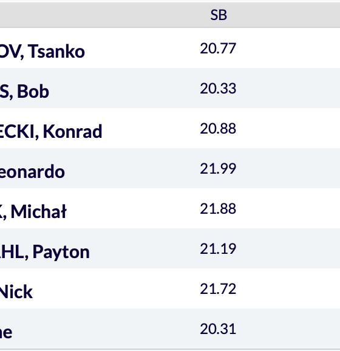Open athlete link ending 'eonardo'
The height and width of the screenshot is (351, 340).
click(x=32, y=171)
